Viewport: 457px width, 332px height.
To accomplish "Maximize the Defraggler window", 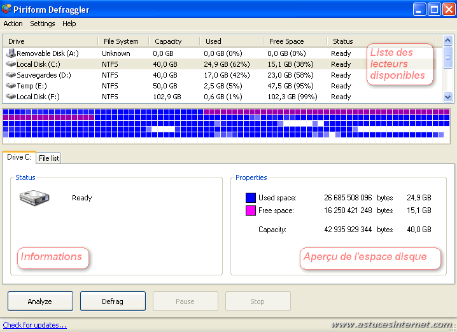I will coord(434,10).
